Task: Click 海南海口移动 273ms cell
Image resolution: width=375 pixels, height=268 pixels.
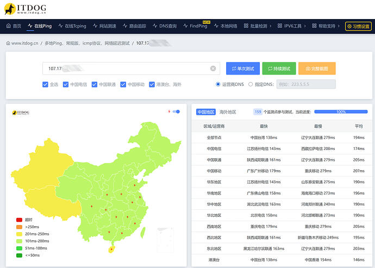Action: [x=318, y=193]
